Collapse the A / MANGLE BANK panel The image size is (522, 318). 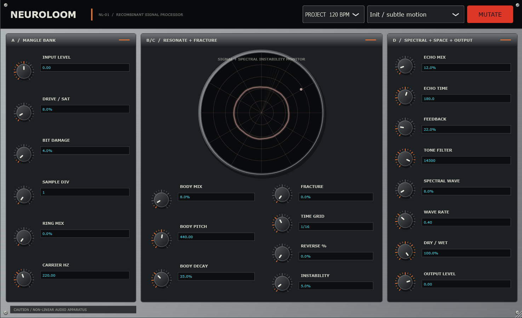pyautogui.click(x=124, y=40)
